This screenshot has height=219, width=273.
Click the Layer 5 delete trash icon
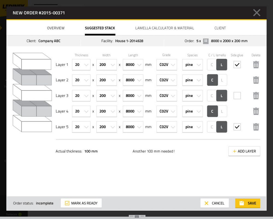[x=256, y=127]
